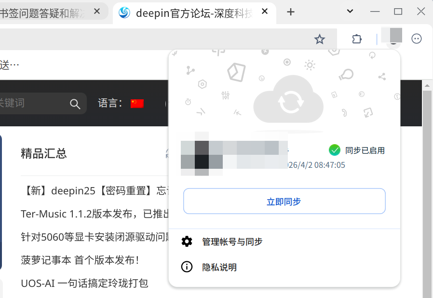Click the vertical scrollbar track
The height and width of the screenshot is (298, 433).
coord(427,194)
